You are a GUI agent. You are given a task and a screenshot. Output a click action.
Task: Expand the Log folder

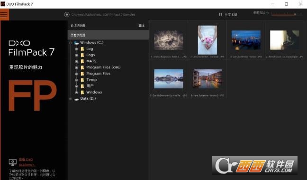pyautogui.click(x=77, y=49)
